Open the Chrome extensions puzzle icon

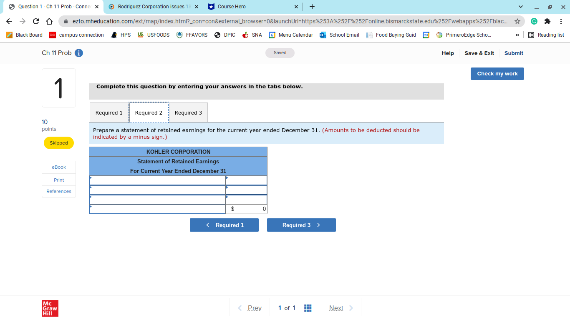pyautogui.click(x=547, y=20)
